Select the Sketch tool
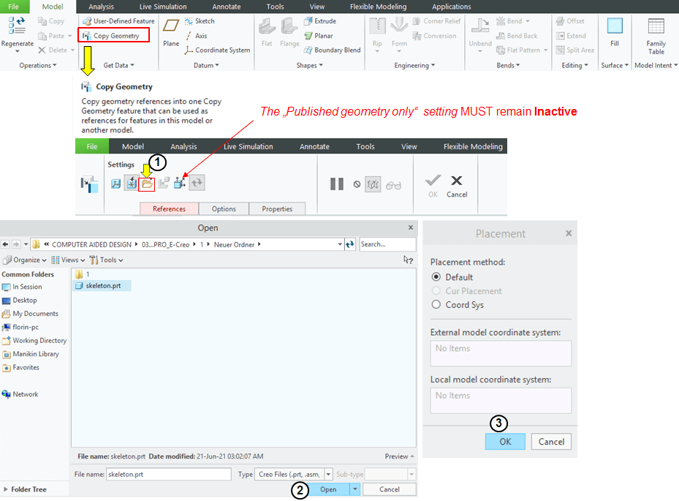Viewport: 679px width, 501px height. tap(200, 21)
